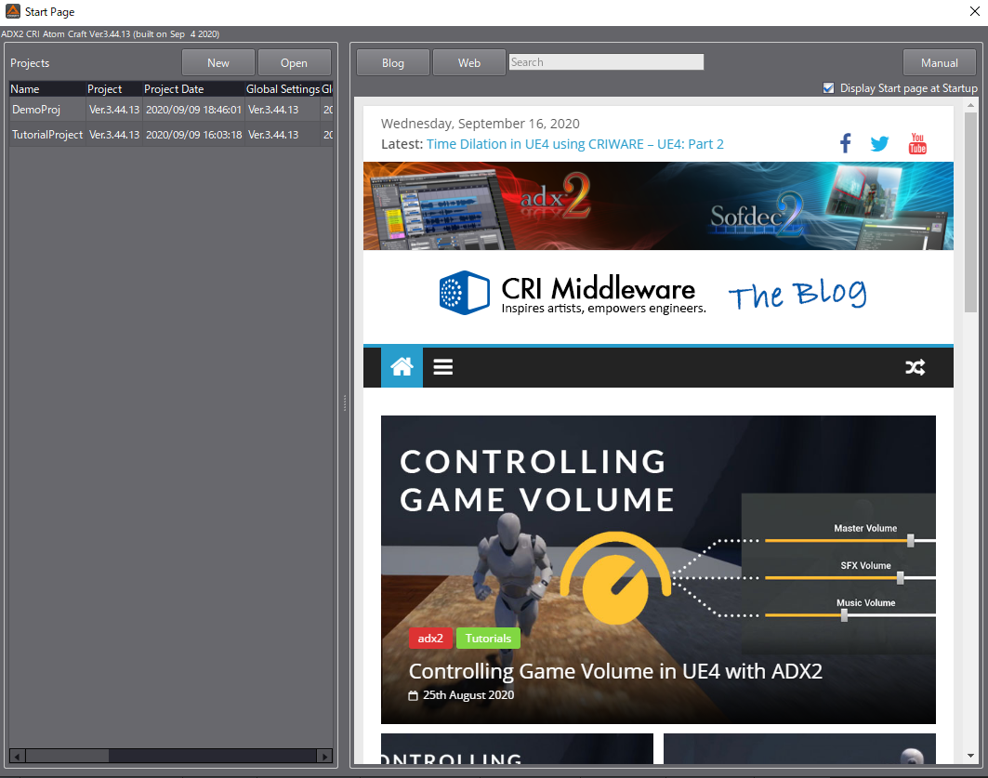Click the Project Date column header

click(x=192, y=89)
